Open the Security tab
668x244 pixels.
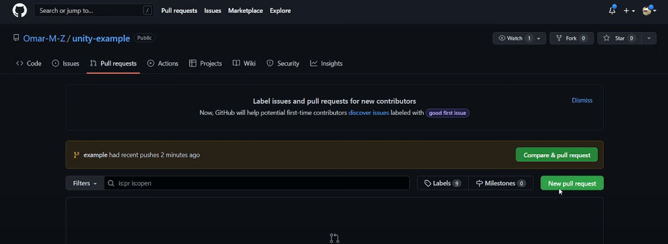[x=283, y=64]
